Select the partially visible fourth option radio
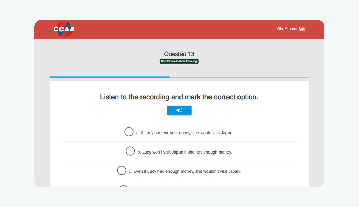359x207 pixels. click(x=123, y=187)
